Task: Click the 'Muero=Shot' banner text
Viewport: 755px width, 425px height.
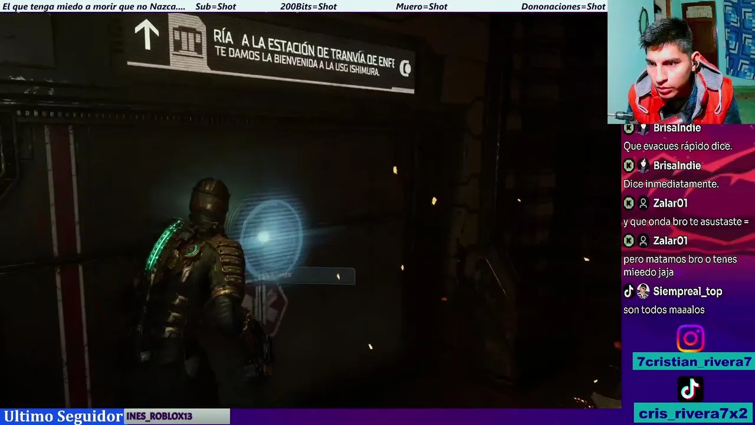Action: pyautogui.click(x=421, y=6)
